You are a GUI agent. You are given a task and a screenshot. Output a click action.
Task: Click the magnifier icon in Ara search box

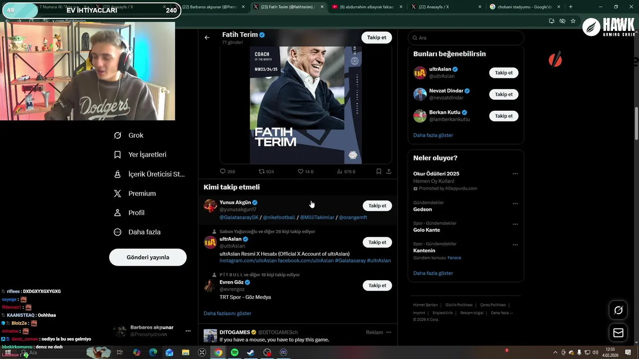414,38
